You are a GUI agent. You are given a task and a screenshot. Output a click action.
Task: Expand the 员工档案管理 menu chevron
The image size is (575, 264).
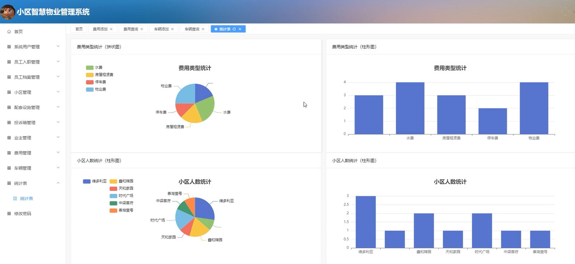point(58,77)
